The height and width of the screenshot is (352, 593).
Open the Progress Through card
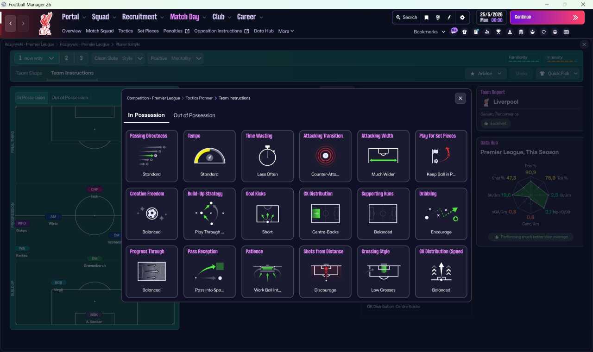(151, 272)
